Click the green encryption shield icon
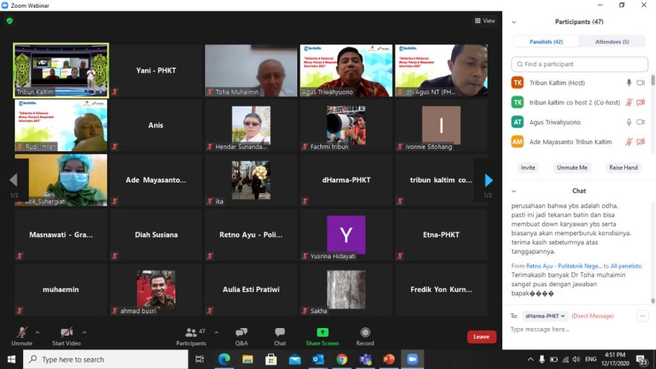Viewport: 656px width, 369px height. 10,20
